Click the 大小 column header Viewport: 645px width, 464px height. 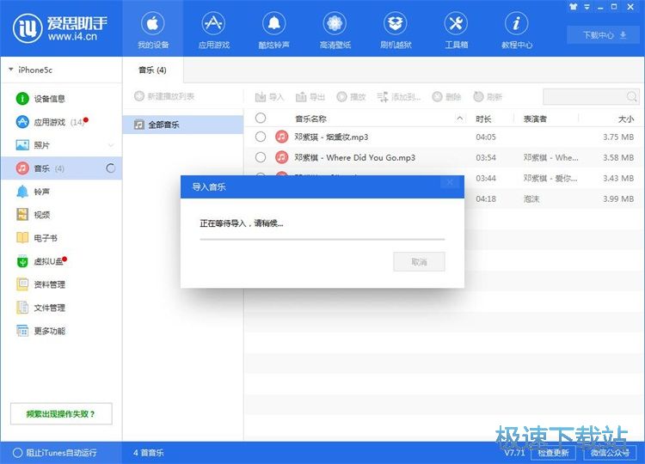coord(626,119)
